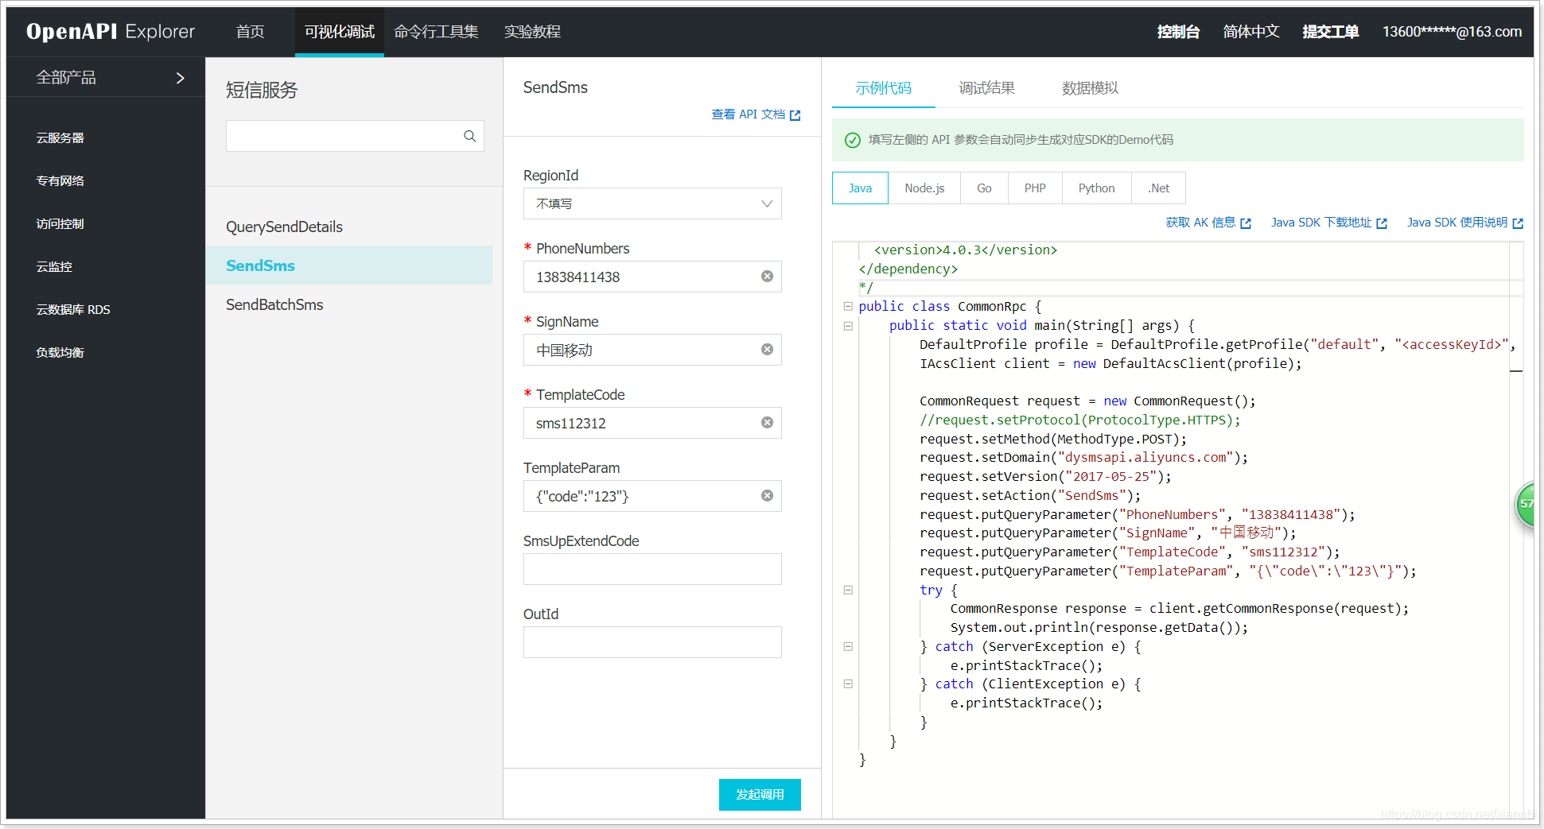Viewport: 1544px width, 829px height.
Task: Select QuerySendDetails API in the list
Action: tap(284, 227)
